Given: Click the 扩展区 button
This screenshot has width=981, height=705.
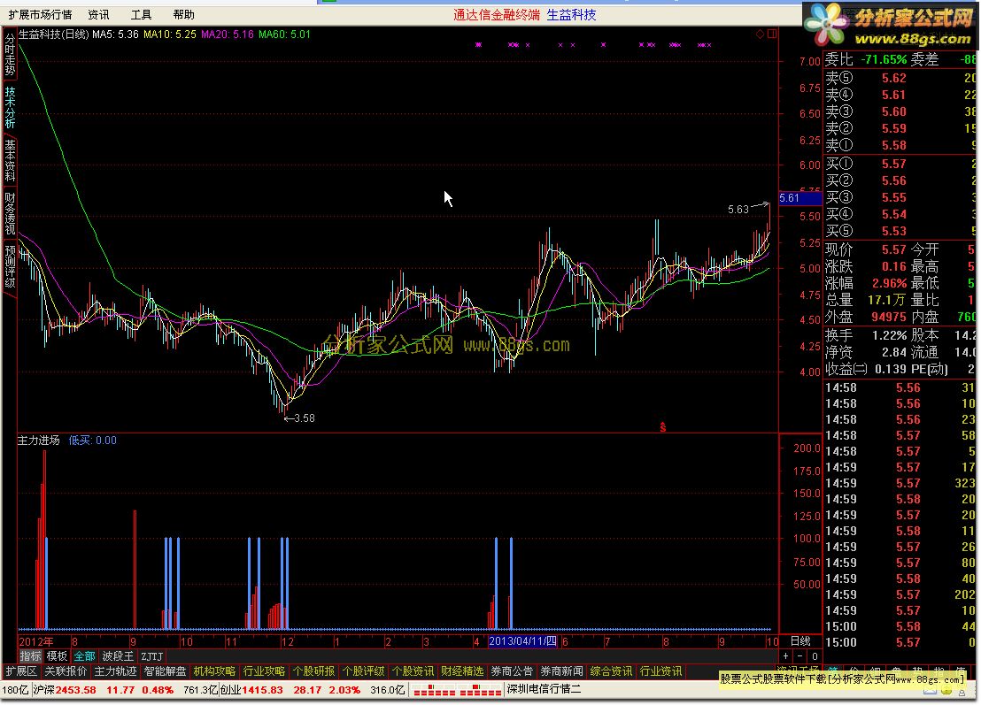Looking at the screenshot, I should 20,671.
